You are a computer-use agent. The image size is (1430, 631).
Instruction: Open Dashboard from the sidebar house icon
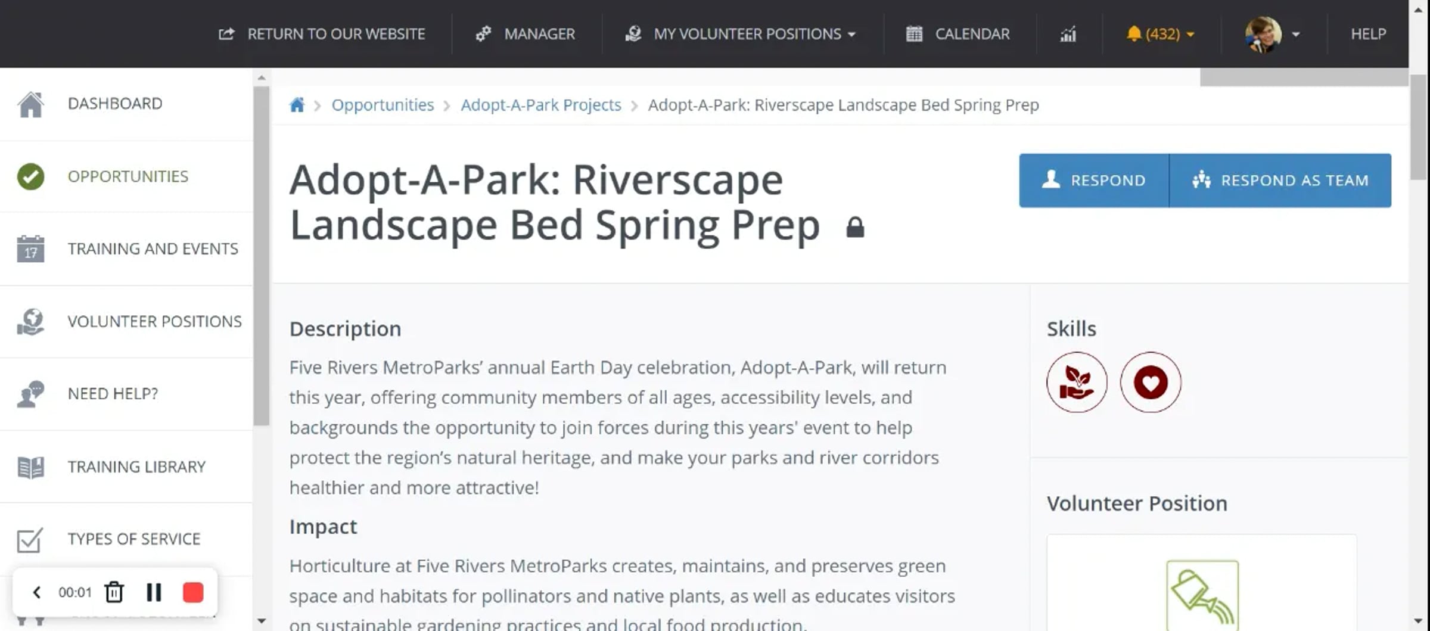point(30,104)
